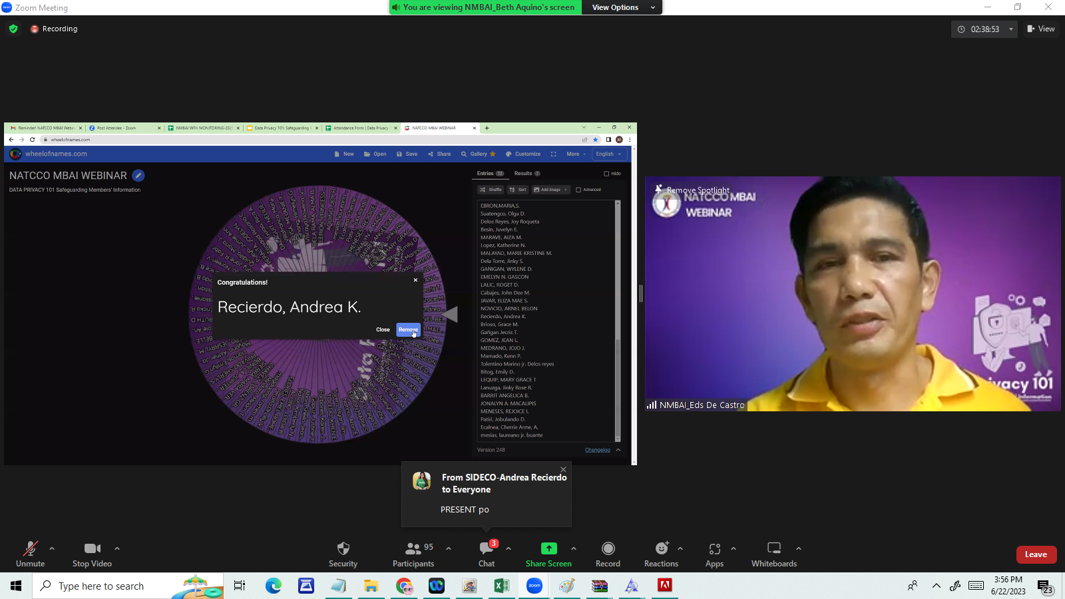This screenshot has width=1065, height=599.
Task: Open the Whiteboards icon
Action: [774, 548]
